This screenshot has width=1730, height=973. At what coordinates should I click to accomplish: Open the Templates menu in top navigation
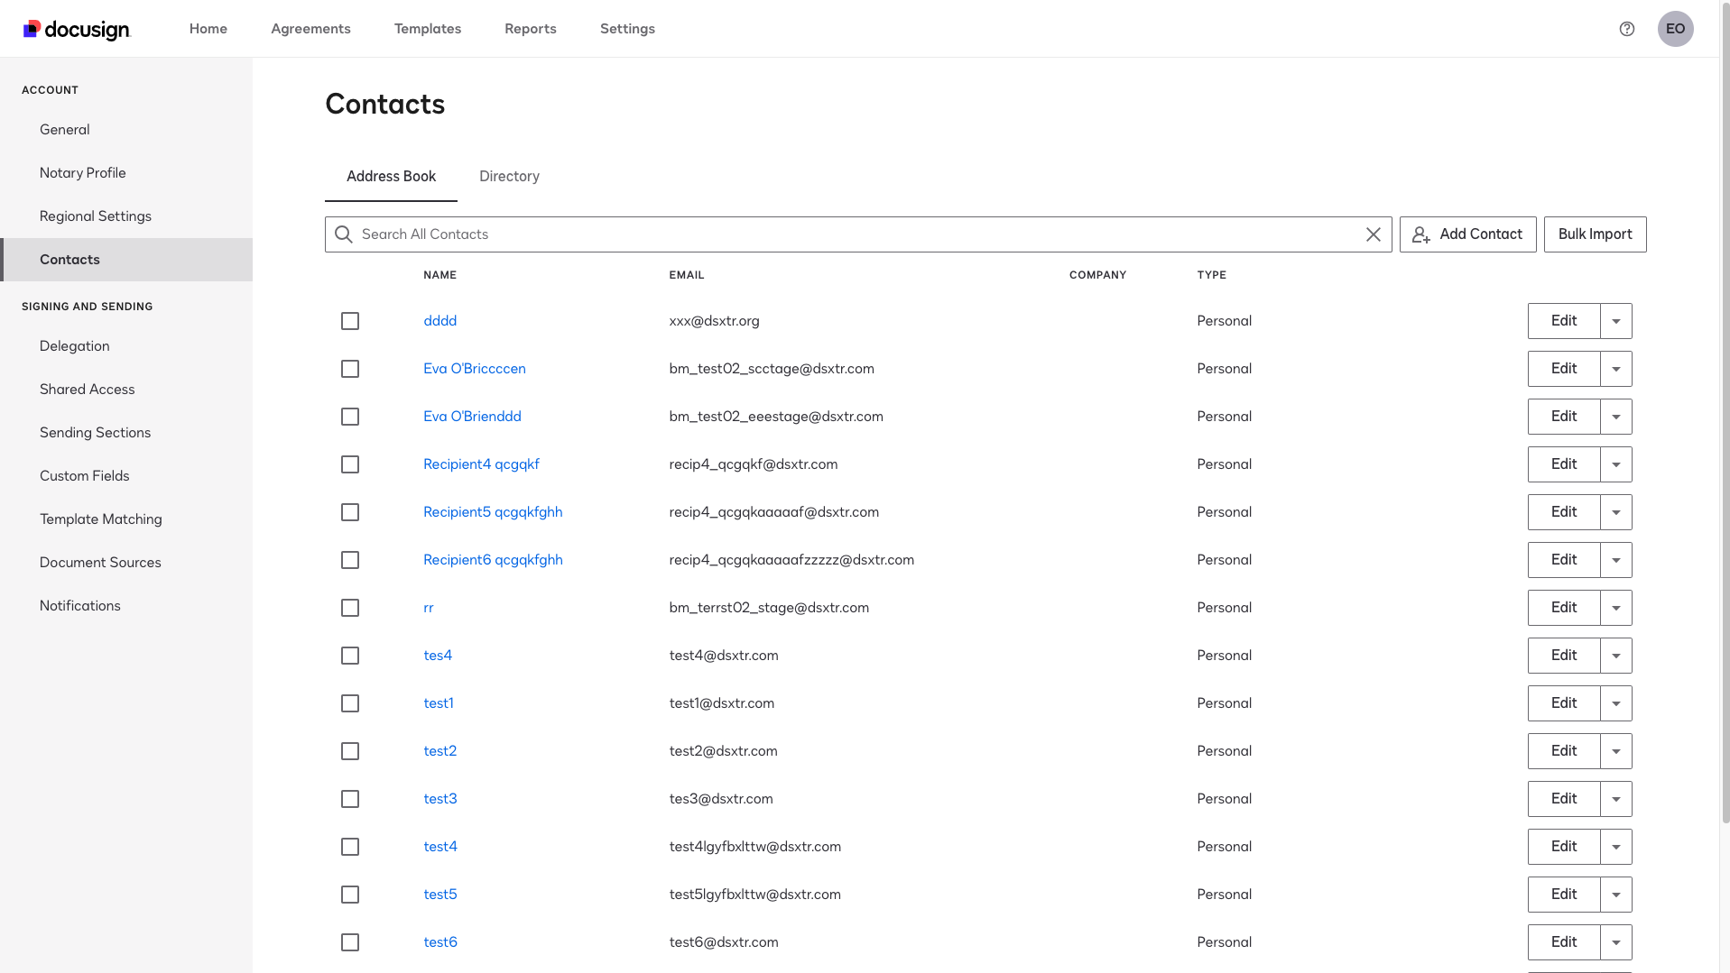tap(427, 29)
